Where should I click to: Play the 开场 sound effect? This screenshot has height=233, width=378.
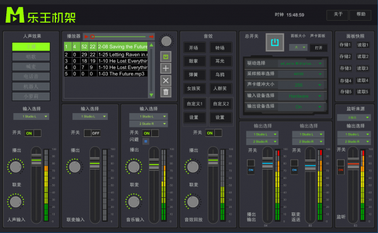point(194,48)
